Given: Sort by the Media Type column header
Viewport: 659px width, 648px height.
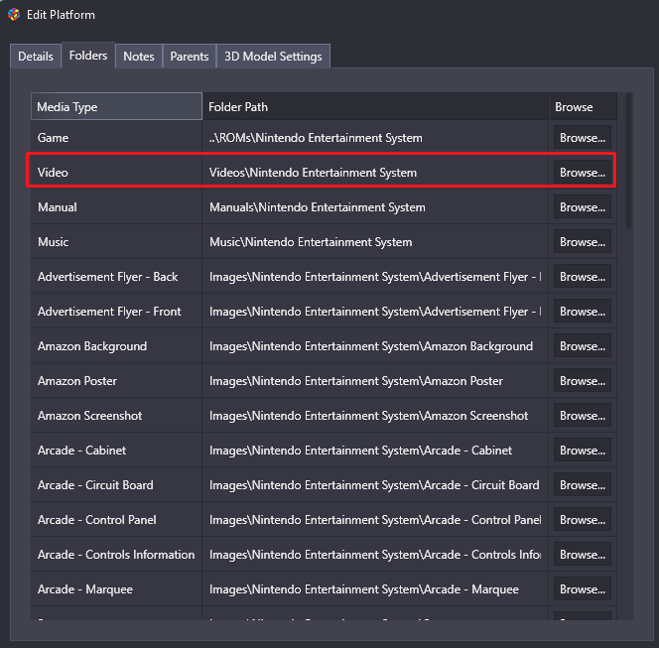Looking at the screenshot, I should 116,107.
